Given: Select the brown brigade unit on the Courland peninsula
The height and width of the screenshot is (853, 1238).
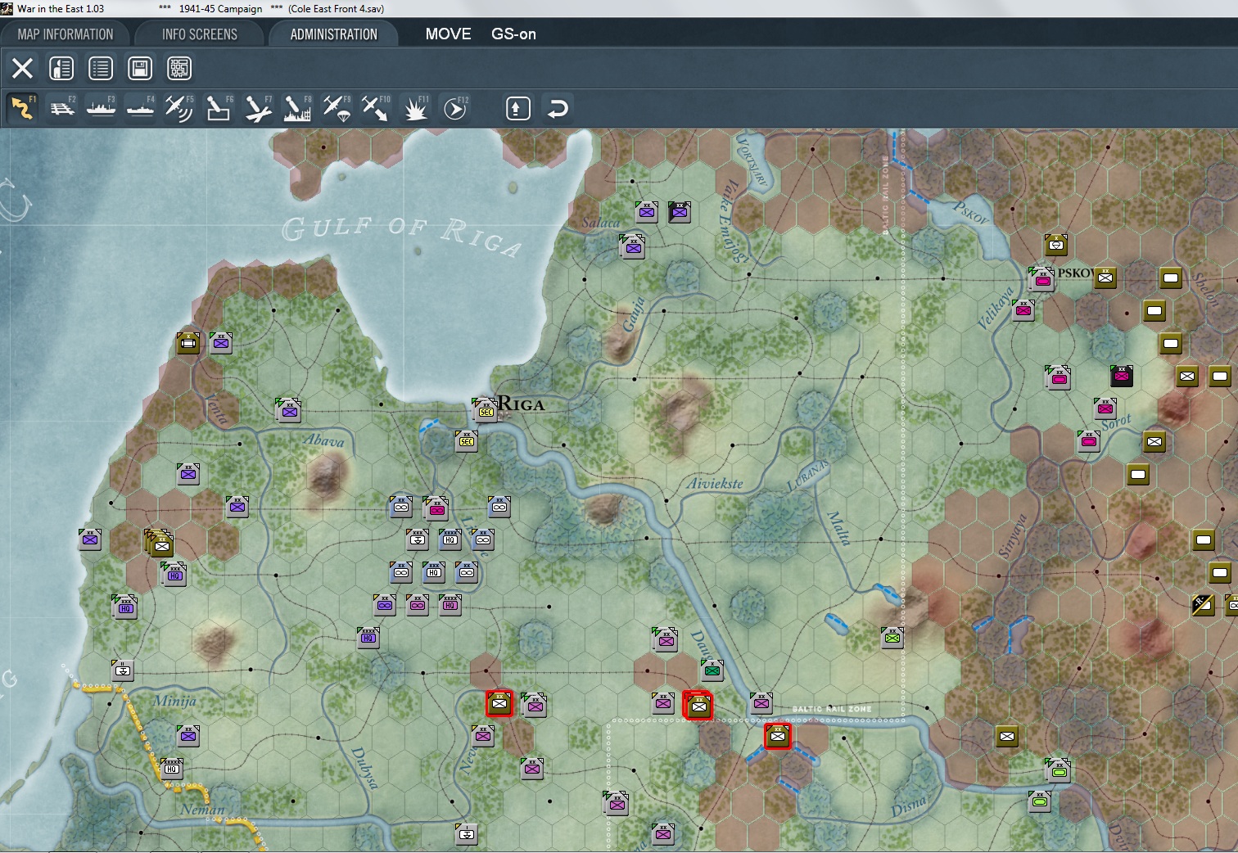Looking at the screenshot, I should point(188,343).
